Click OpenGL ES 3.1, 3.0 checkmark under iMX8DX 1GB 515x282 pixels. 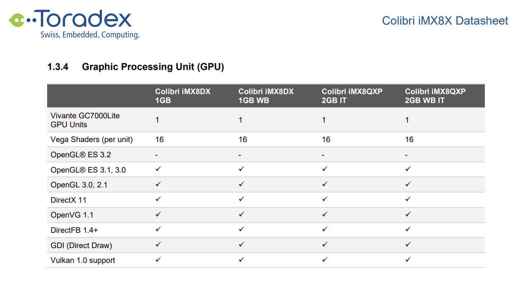[158, 169]
